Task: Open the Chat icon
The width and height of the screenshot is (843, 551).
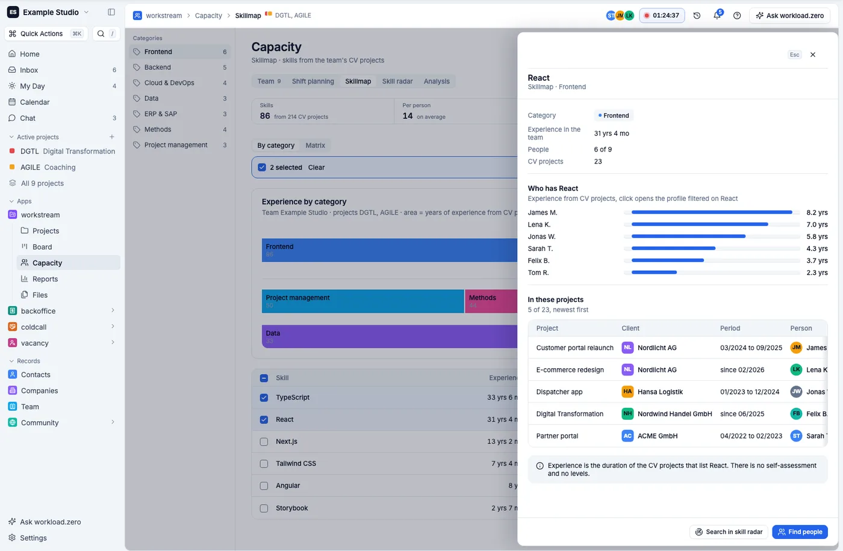Action: click(x=12, y=118)
